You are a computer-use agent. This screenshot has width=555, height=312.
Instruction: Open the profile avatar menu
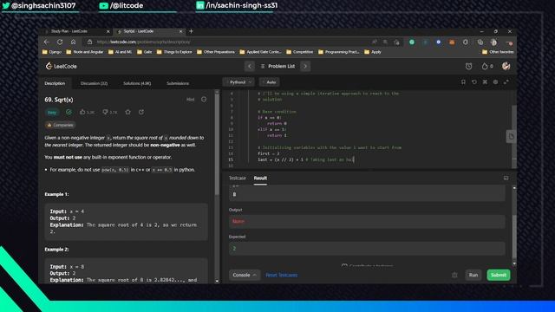click(x=506, y=66)
